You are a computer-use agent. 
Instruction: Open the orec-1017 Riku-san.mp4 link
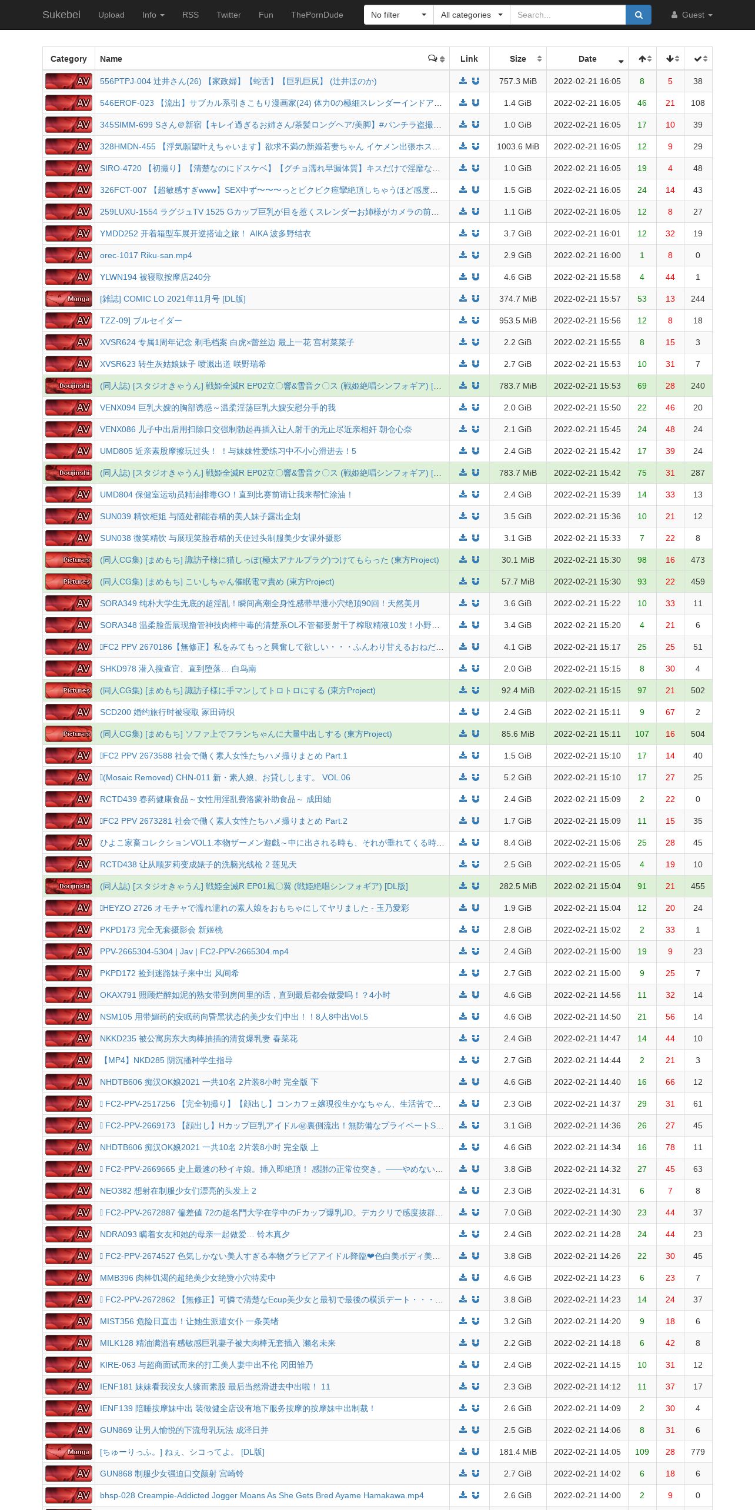click(146, 255)
